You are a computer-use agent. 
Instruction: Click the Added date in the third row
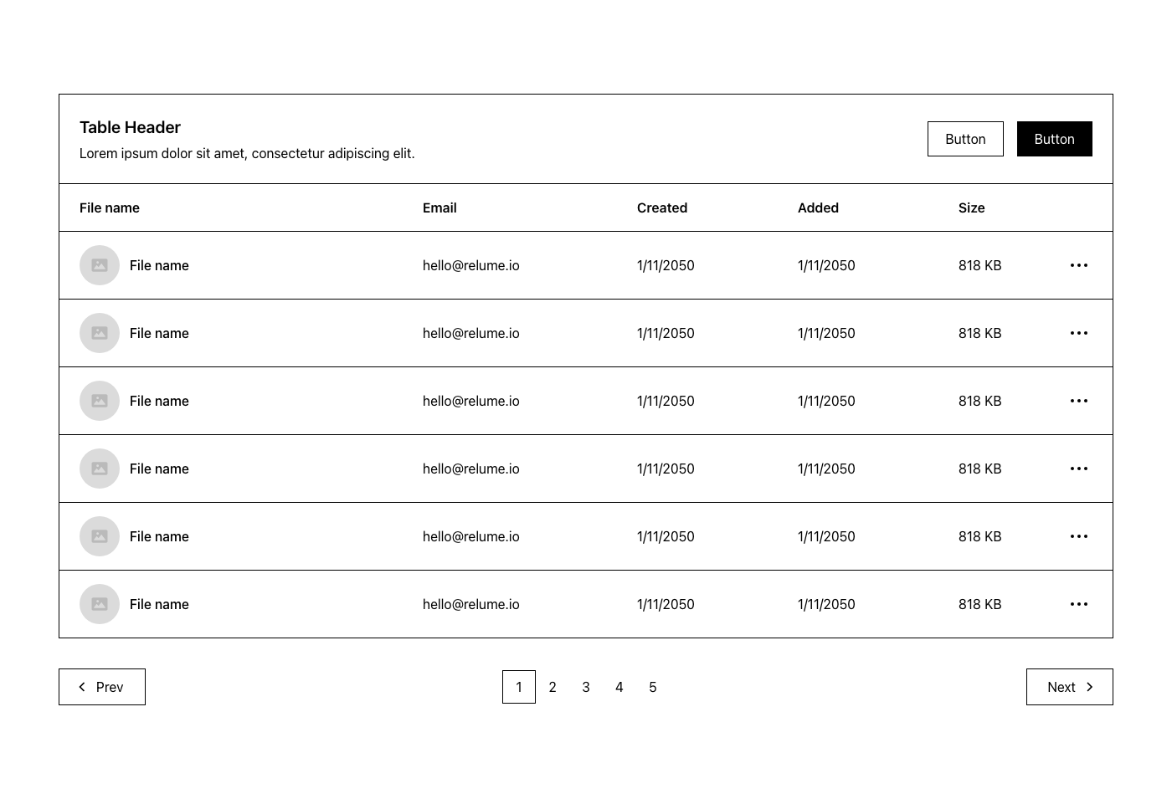point(826,401)
